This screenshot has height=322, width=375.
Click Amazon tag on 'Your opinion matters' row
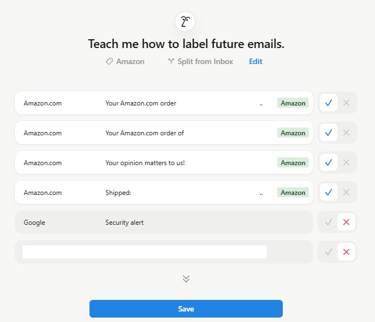tap(293, 162)
